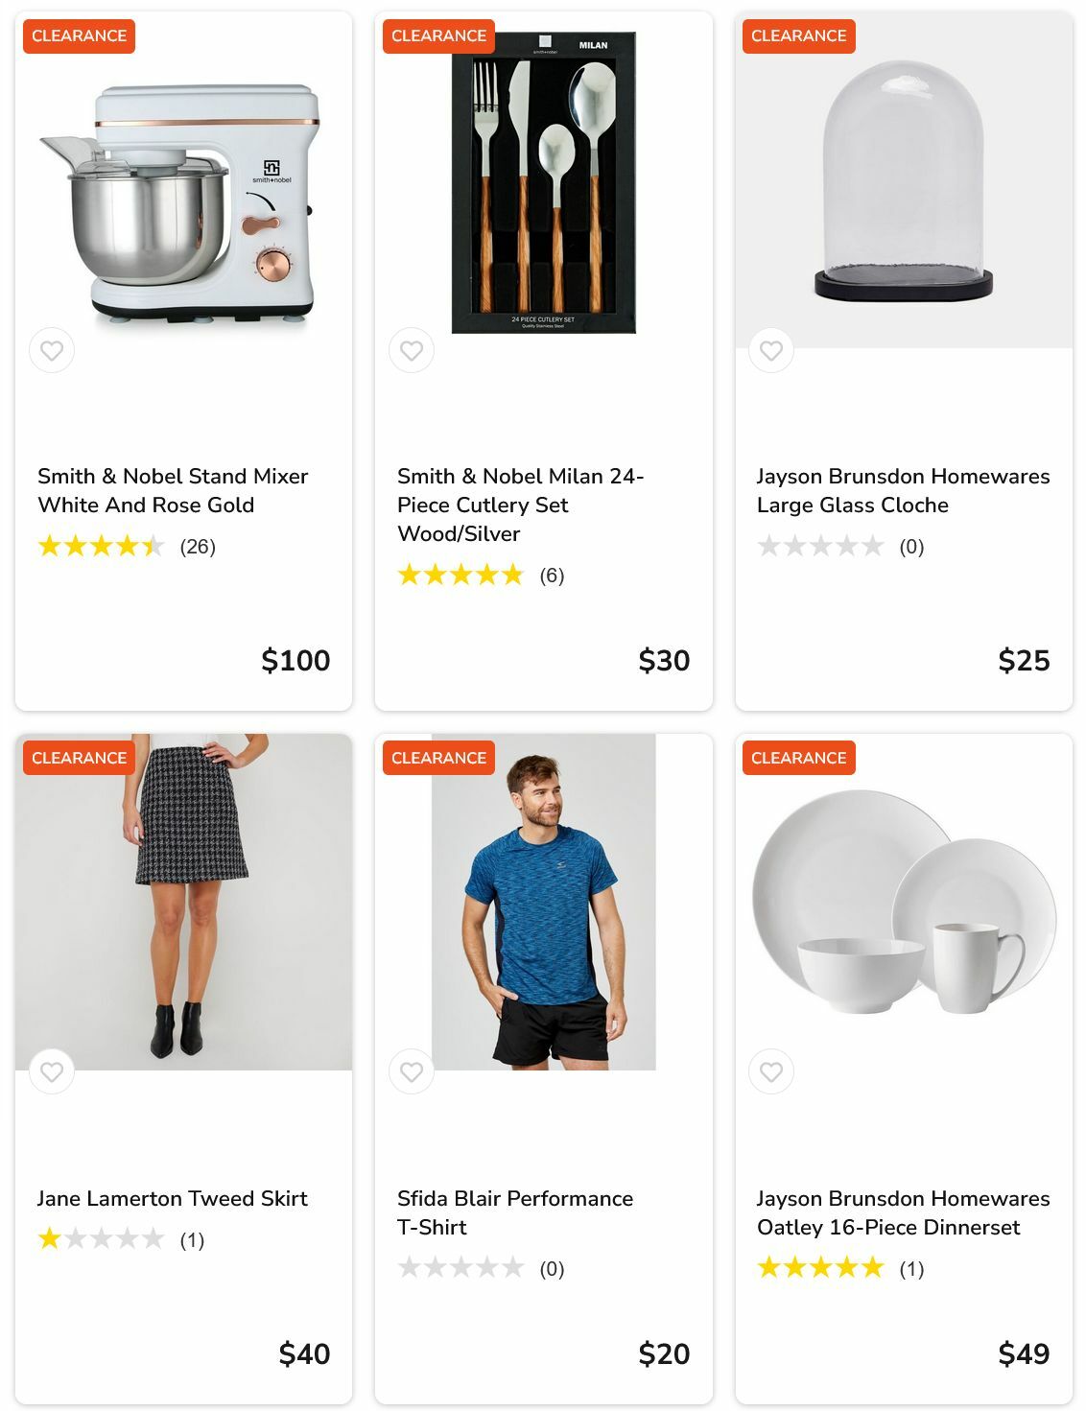Viewport: 1086px width, 1411px height.
Task: Select the glass cloche product photo
Action: coord(903,182)
